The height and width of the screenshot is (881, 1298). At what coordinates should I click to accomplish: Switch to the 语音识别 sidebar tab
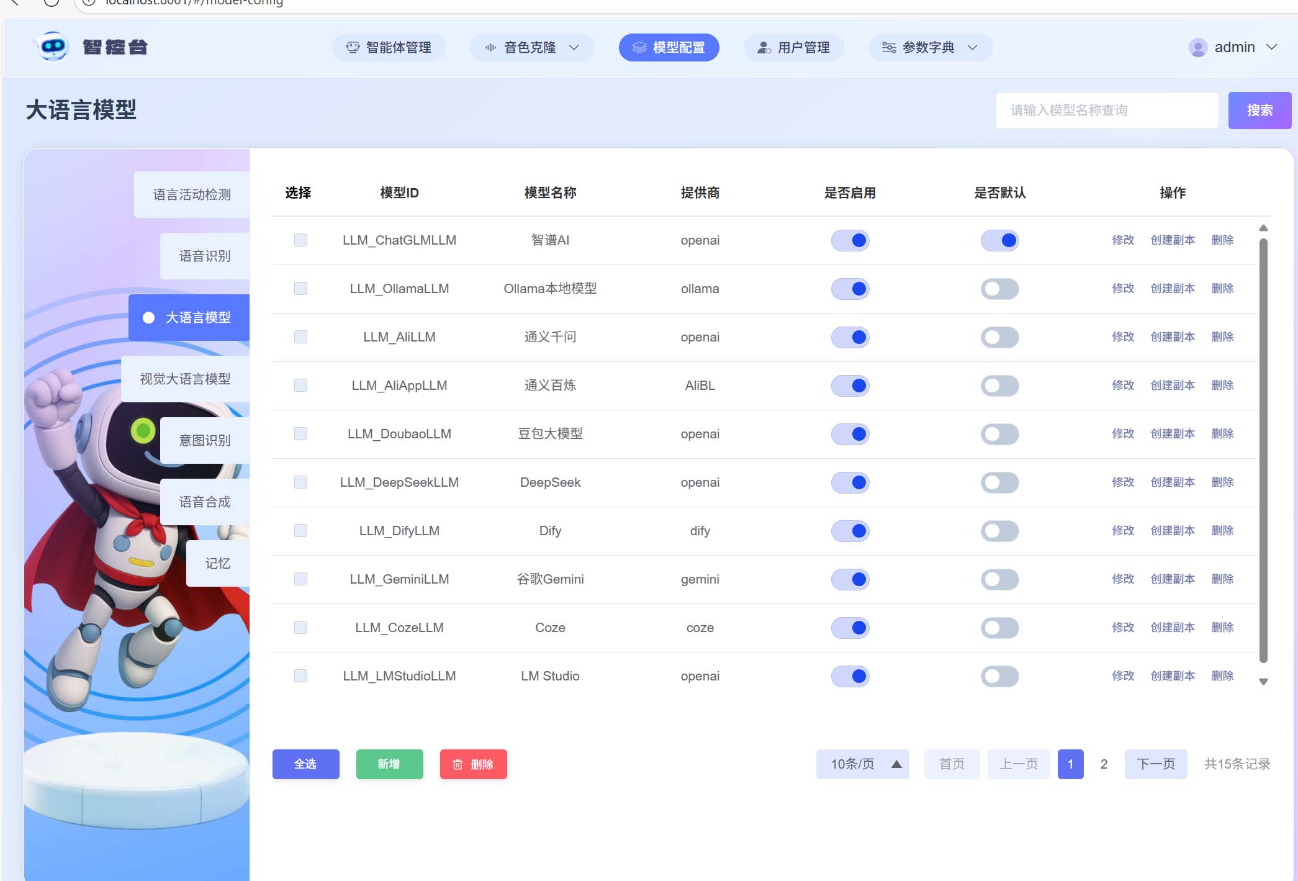tap(205, 256)
